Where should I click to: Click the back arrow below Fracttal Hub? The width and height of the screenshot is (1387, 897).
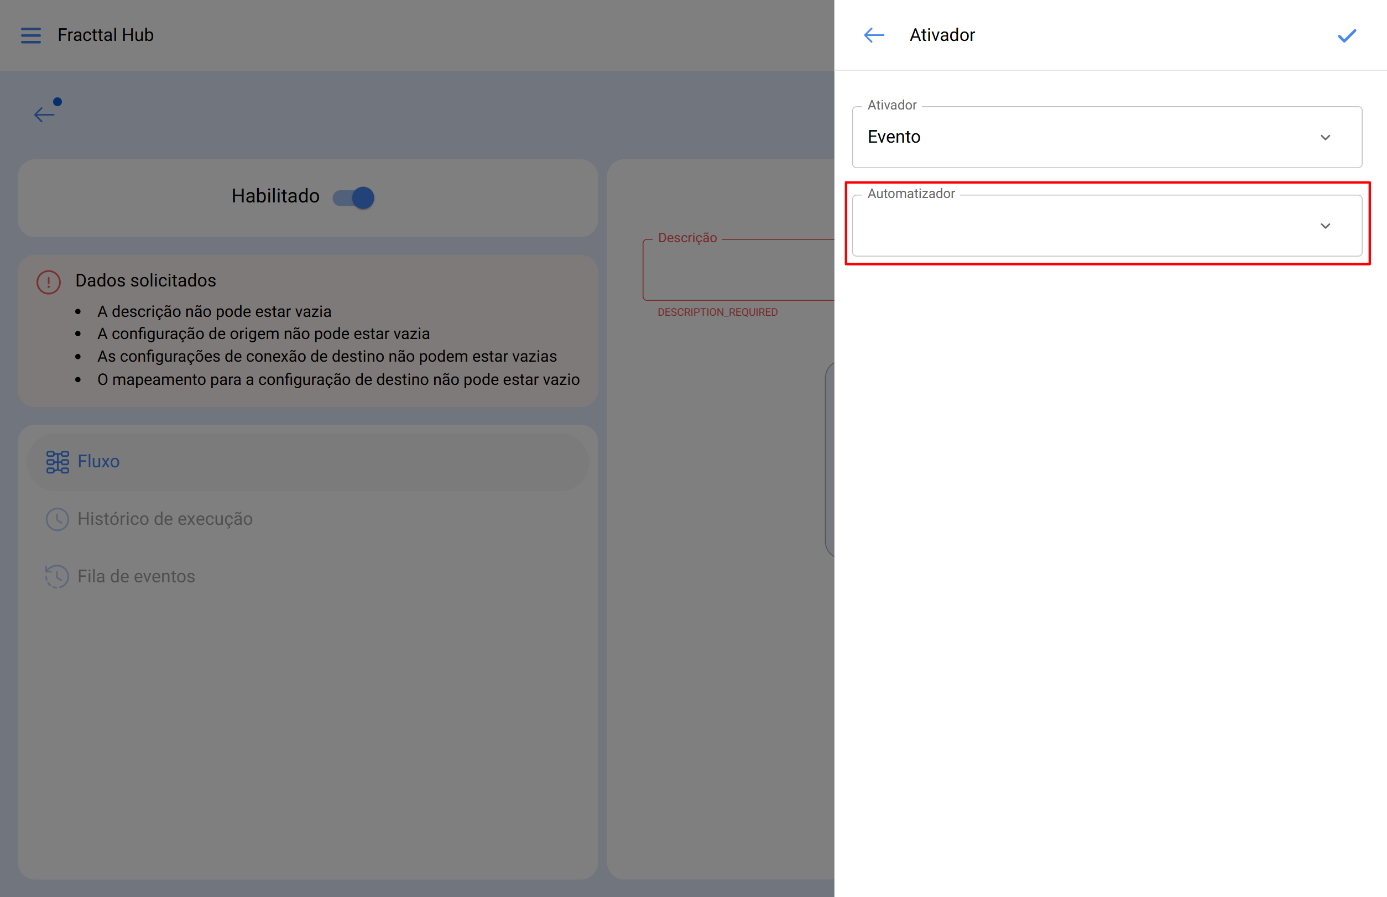pos(44,114)
